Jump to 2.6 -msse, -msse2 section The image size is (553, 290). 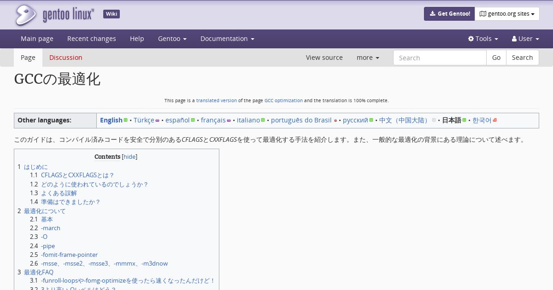(104, 263)
